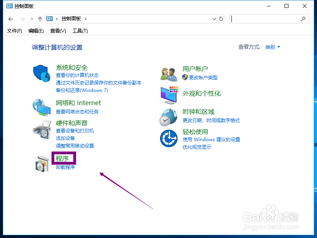Open the 类别 view mode dropdown

[x=273, y=47]
